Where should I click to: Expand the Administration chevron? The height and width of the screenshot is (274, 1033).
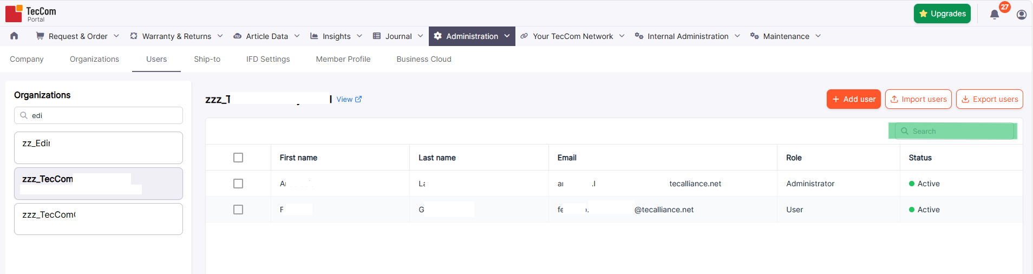pos(507,36)
